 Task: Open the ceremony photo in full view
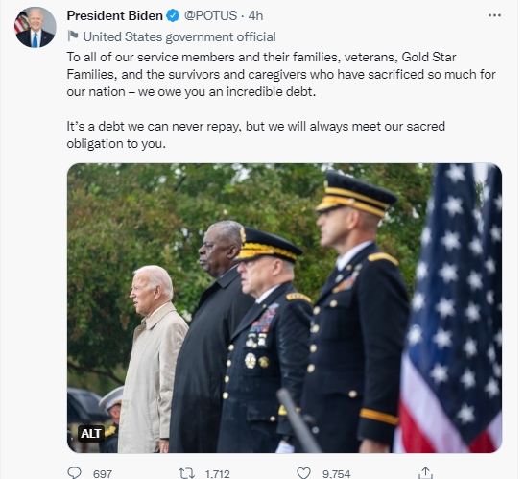284,308
